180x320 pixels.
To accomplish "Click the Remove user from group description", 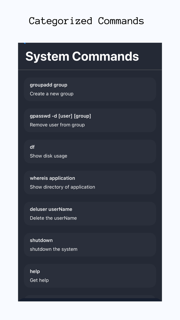I will [57, 125].
